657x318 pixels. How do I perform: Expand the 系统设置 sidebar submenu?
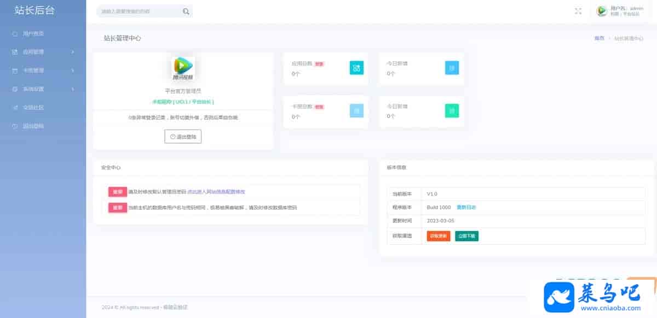click(43, 89)
